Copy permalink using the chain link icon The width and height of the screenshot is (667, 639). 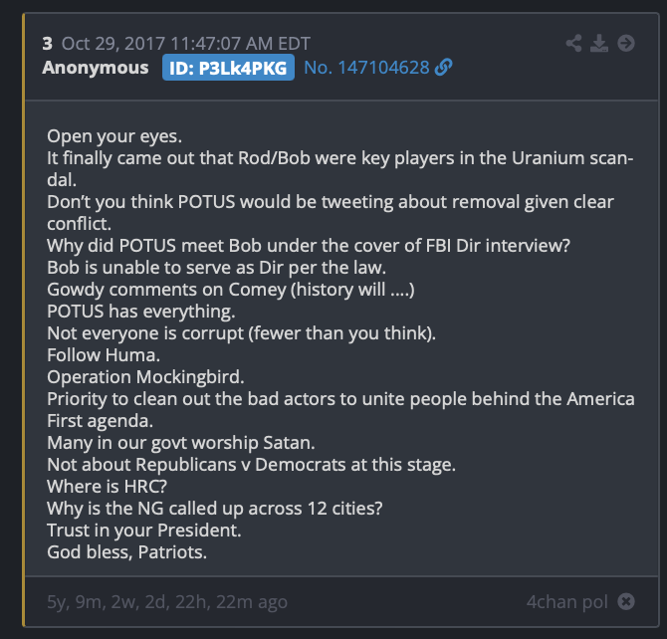[x=444, y=68]
